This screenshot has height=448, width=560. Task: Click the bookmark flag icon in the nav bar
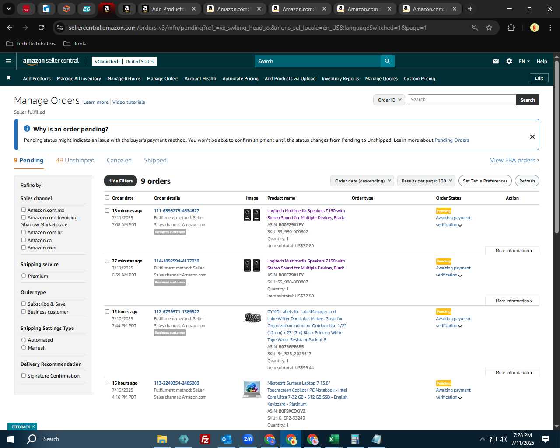(x=8, y=78)
